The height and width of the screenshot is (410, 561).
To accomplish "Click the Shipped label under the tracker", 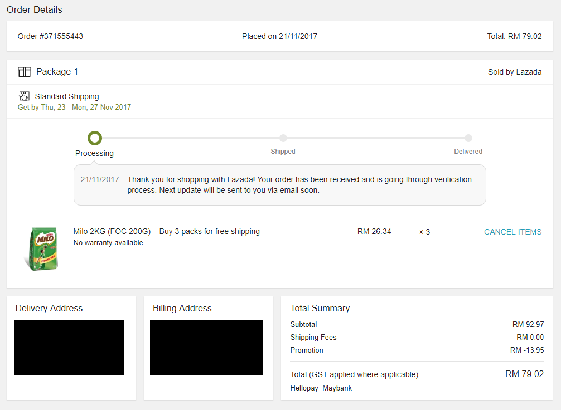I will [x=283, y=152].
